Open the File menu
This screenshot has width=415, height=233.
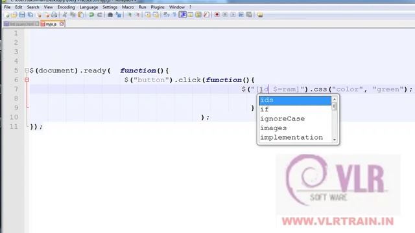point(7,7)
